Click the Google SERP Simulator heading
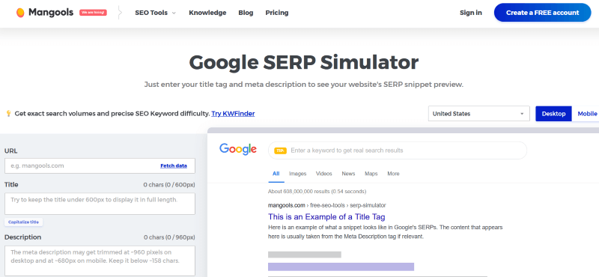The image size is (599, 277). tap(304, 62)
